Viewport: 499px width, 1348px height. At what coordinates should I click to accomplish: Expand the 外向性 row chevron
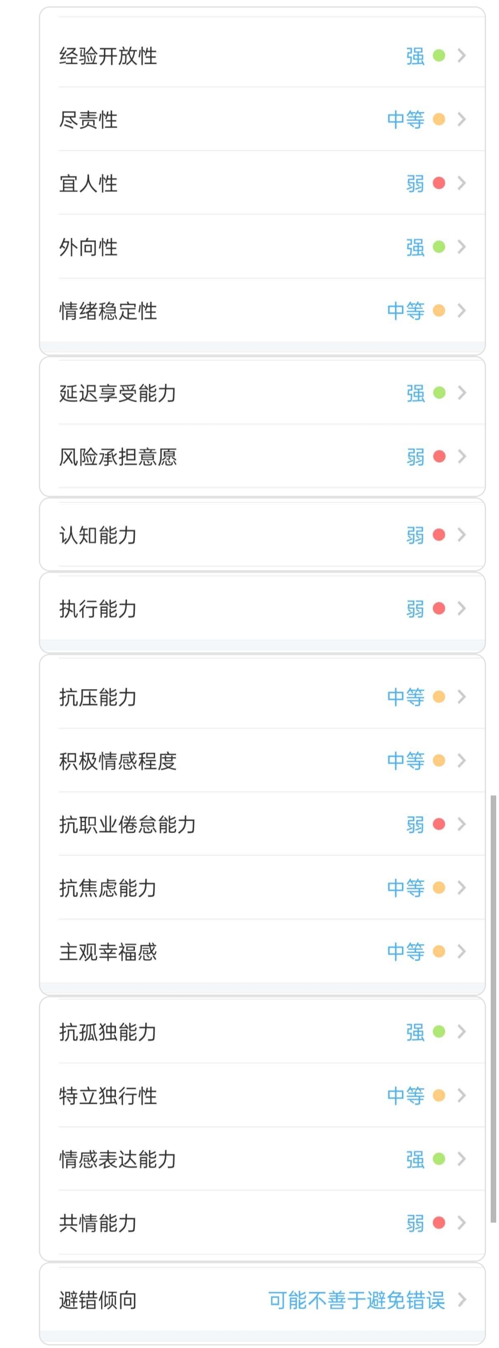[x=461, y=247]
